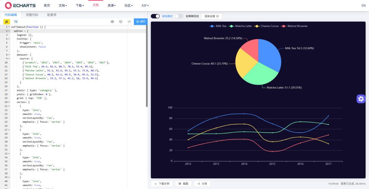Expand the 社区 navigation dropdown
This screenshot has height=189, width=369.
click(129, 5)
